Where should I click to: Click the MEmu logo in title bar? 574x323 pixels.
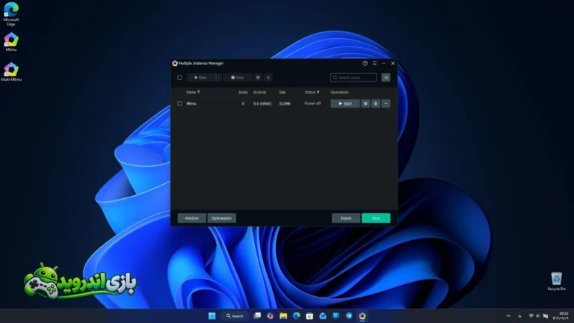click(x=175, y=64)
